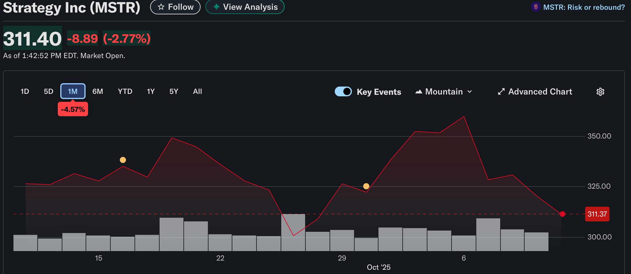Click the 325.00 axis label
Image resolution: width=631 pixels, height=274 pixels.
pyautogui.click(x=599, y=186)
